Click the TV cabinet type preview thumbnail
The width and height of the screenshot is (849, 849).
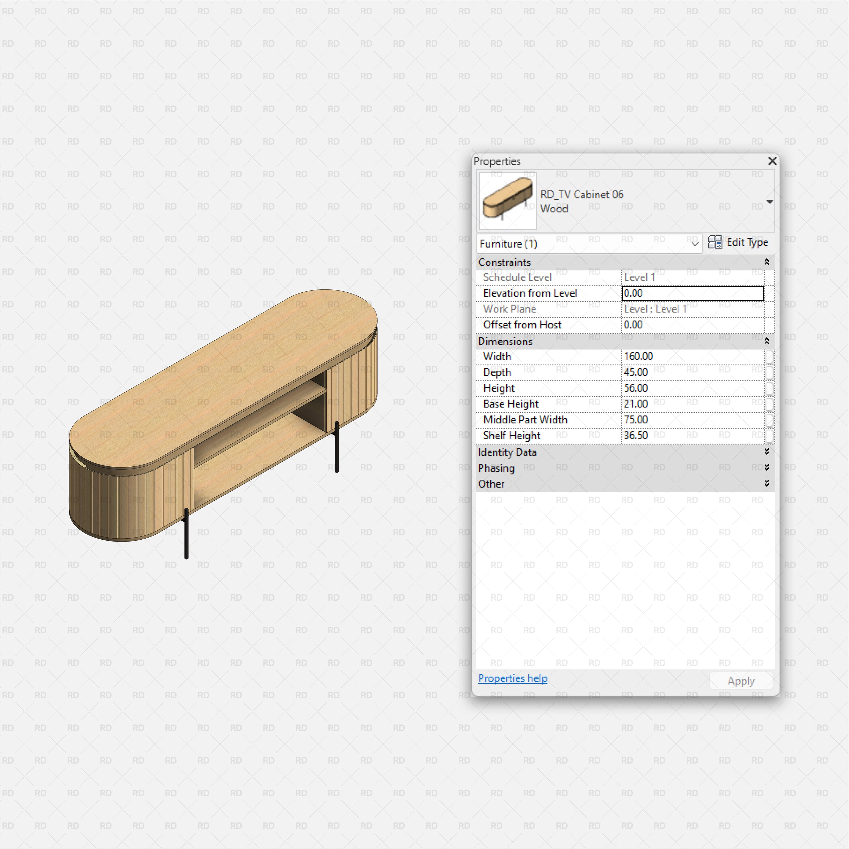tap(508, 201)
